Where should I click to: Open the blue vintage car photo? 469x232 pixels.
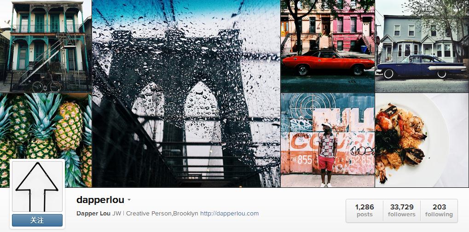click(x=422, y=46)
